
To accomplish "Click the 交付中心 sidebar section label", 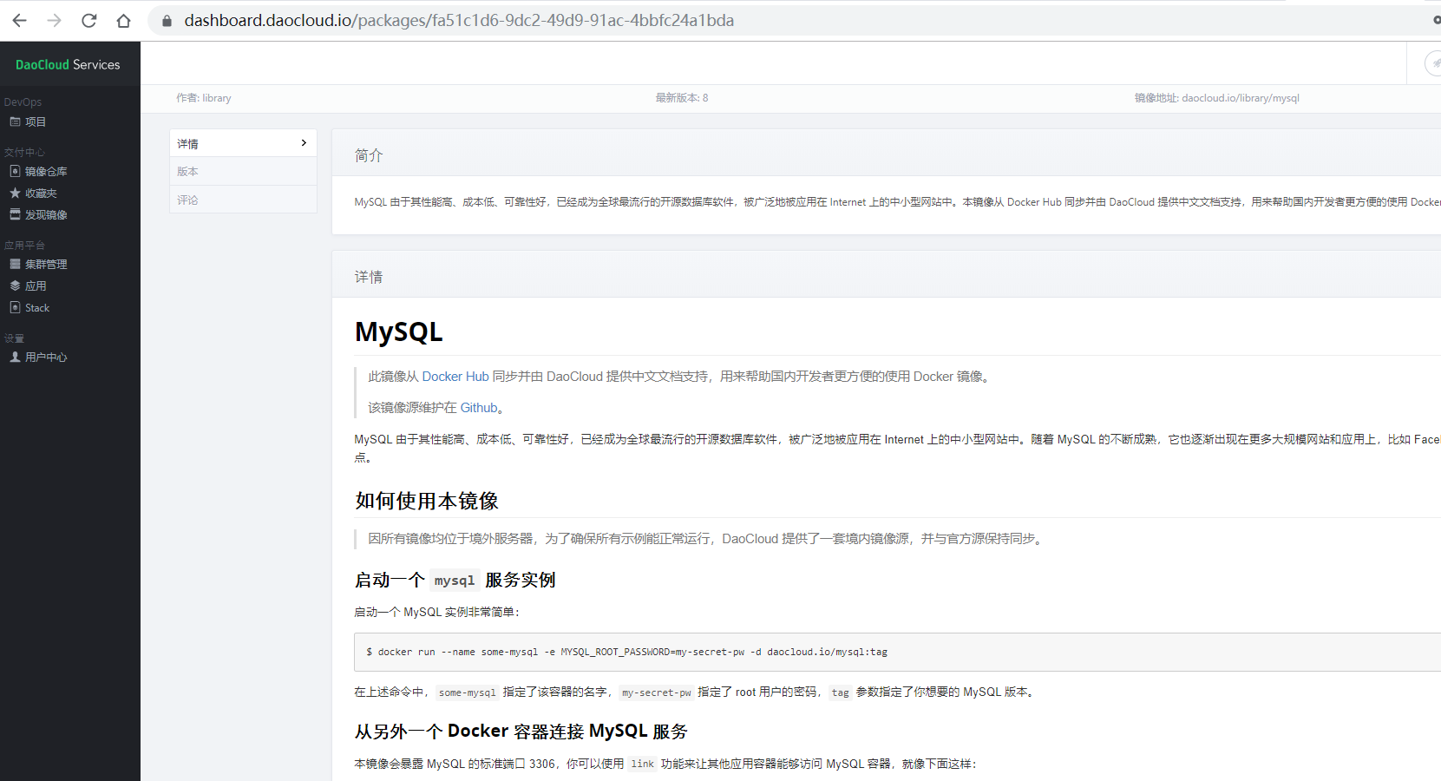I will (x=24, y=152).
